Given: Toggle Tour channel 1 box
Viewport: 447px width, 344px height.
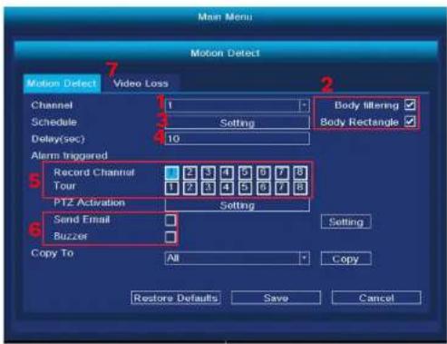Looking at the screenshot, I should click(171, 188).
